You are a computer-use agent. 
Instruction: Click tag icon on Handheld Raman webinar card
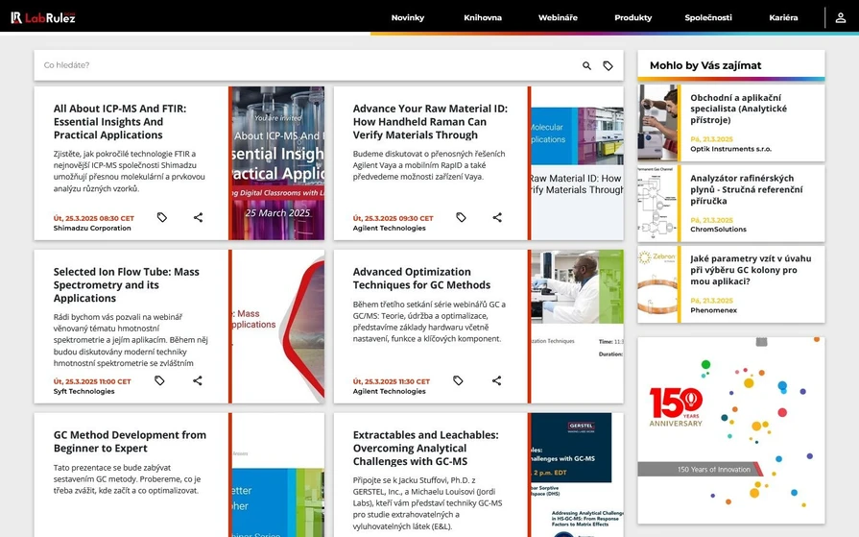[461, 218]
